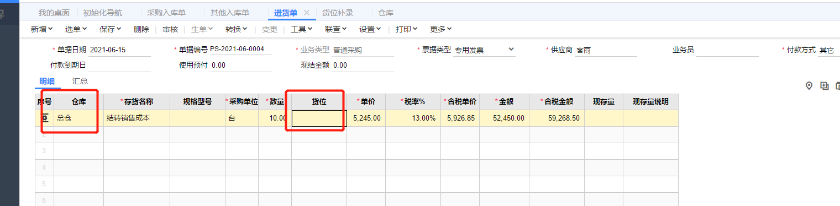
Task: Click the 付款方式 field
Action: click(829, 50)
